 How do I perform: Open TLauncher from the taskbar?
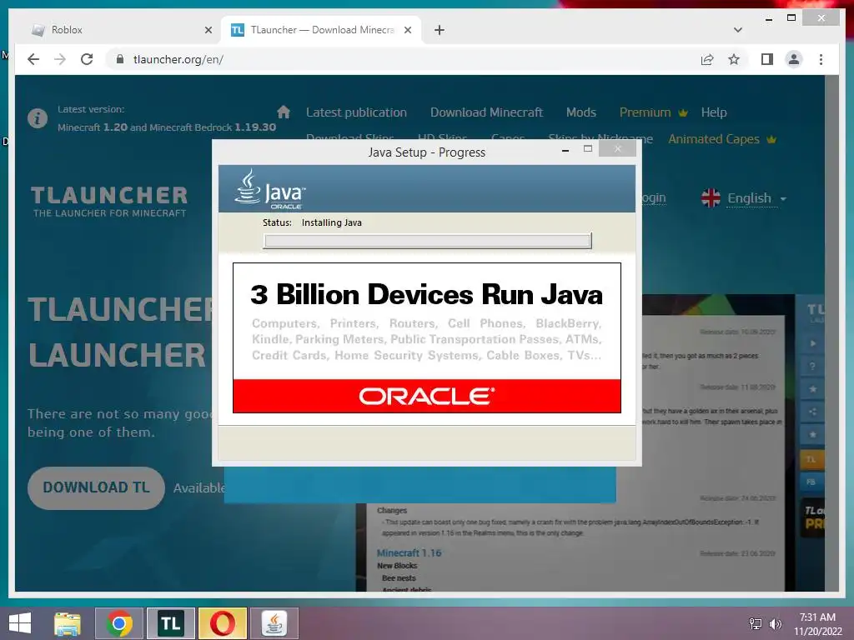pos(170,623)
